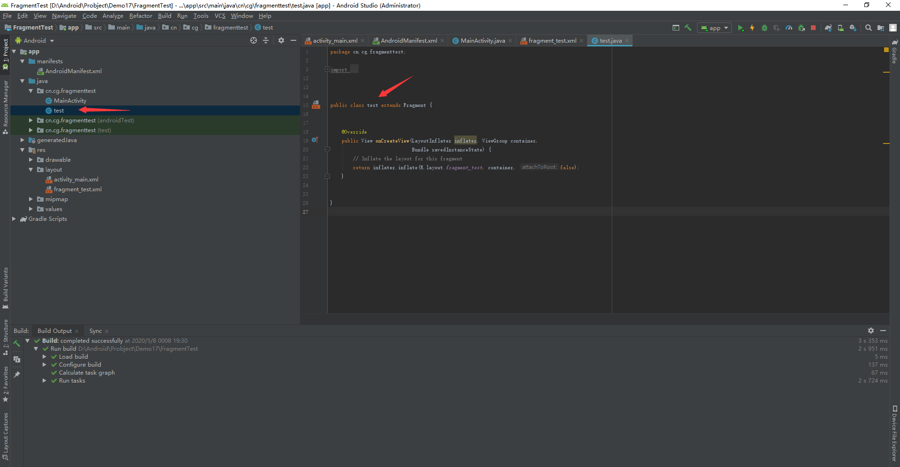Click the Make Project hammer icon in toolbar
Screen dimensions: 900x467
click(688, 28)
